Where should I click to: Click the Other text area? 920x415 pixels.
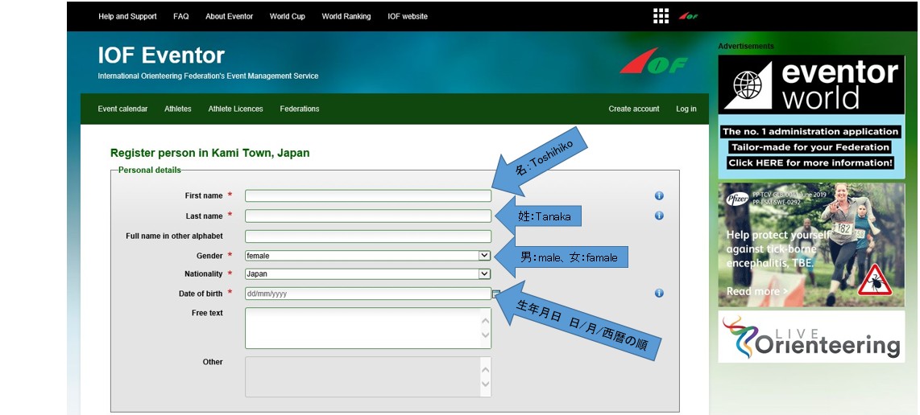(x=368, y=377)
